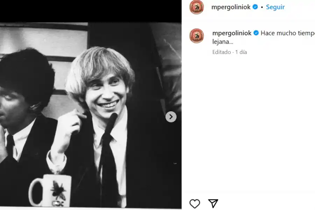
Task: Click "lejana…" at the end of the caption
Action: 222,41
